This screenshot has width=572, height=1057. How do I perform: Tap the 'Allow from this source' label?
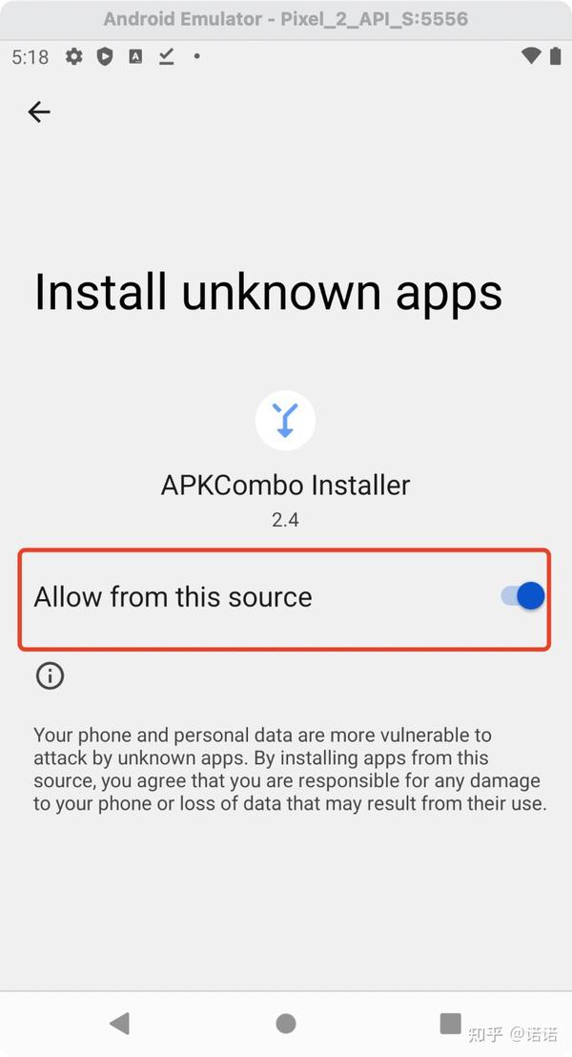(x=174, y=597)
